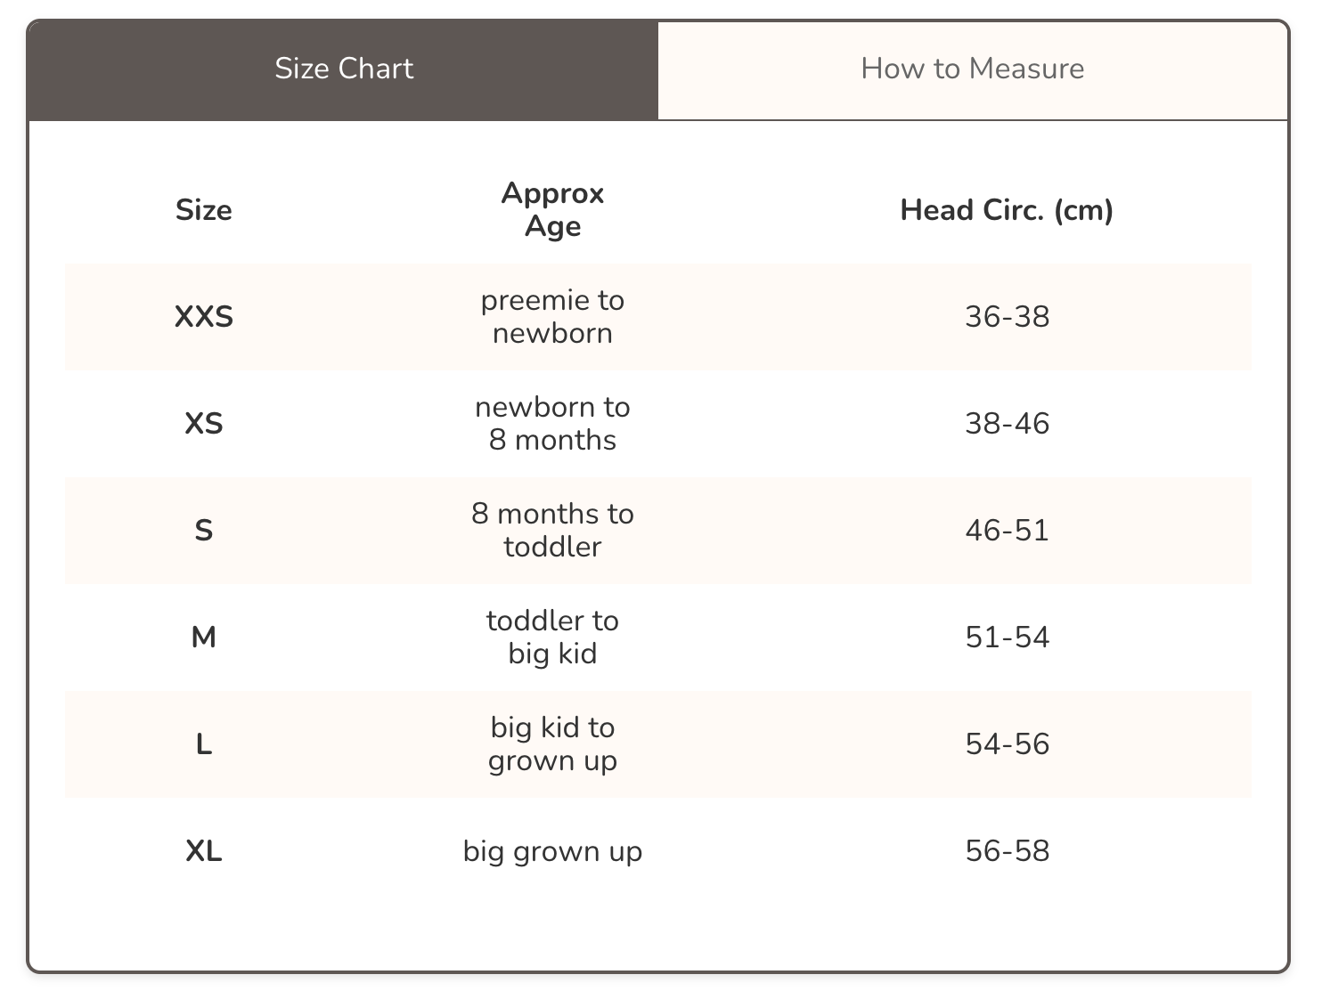The height and width of the screenshot is (999, 1322).
Task: Click the 51-54 head circumference value
Action: coord(1007,638)
